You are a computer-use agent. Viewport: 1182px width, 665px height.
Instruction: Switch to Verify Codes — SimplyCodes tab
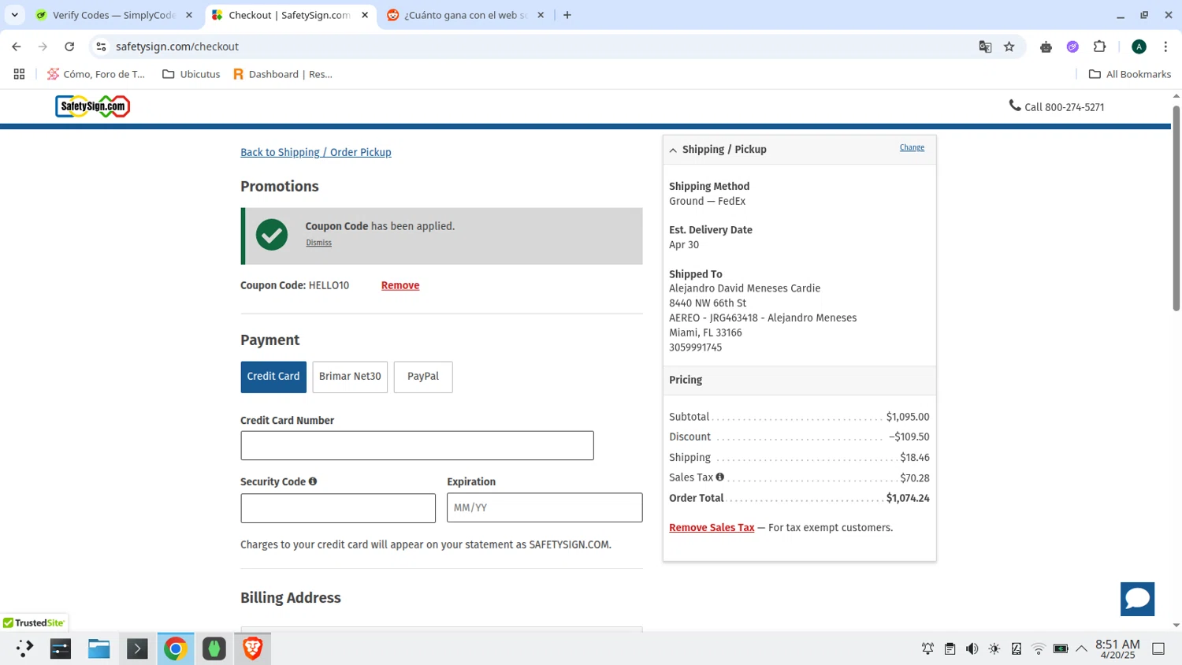[x=113, y=15]
